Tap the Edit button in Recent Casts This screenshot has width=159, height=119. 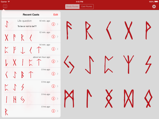[56, 15]
